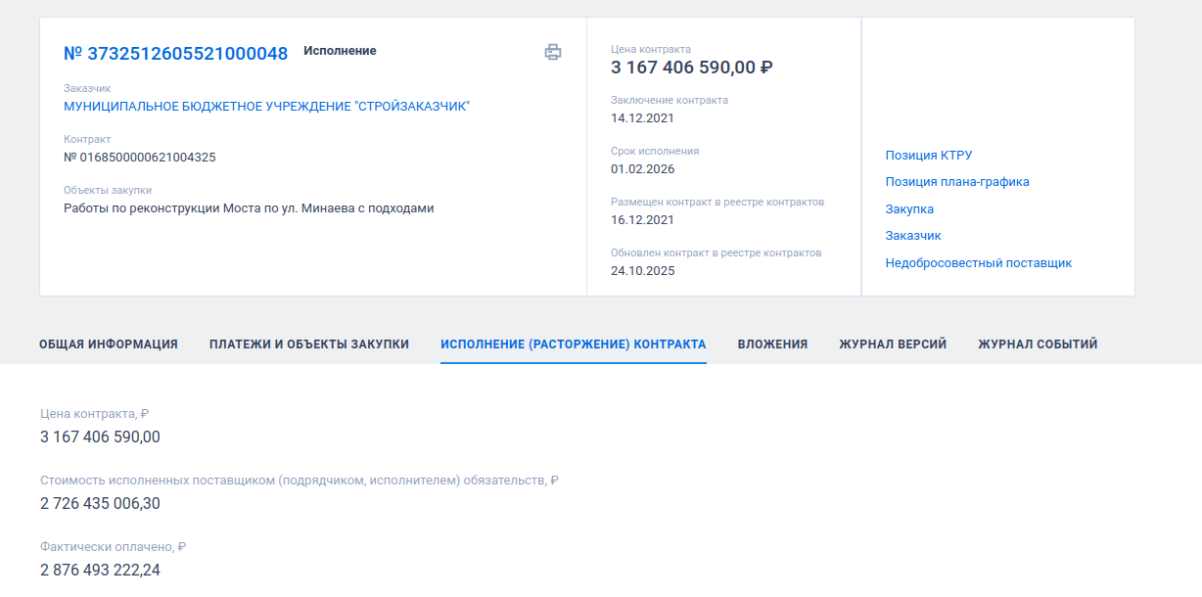Switch to Общая информация tab
This screenshot has height=597, width=1202.
pyautogui.click(x=109, y=344)
